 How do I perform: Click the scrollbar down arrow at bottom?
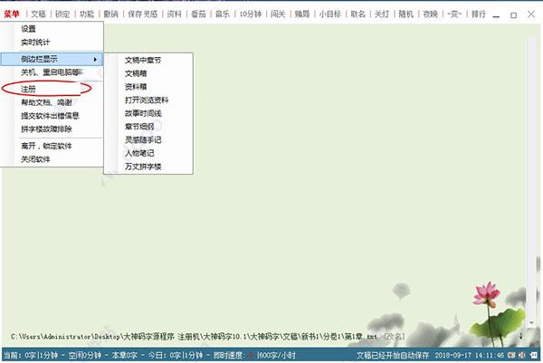coord(532,322)
